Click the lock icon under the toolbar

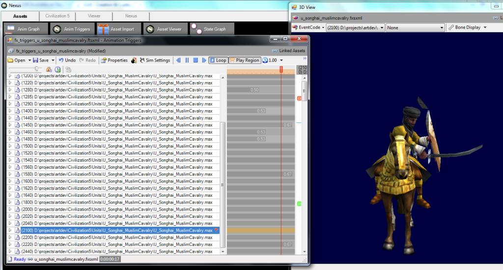pyautogui.click(x=49, y=69)
